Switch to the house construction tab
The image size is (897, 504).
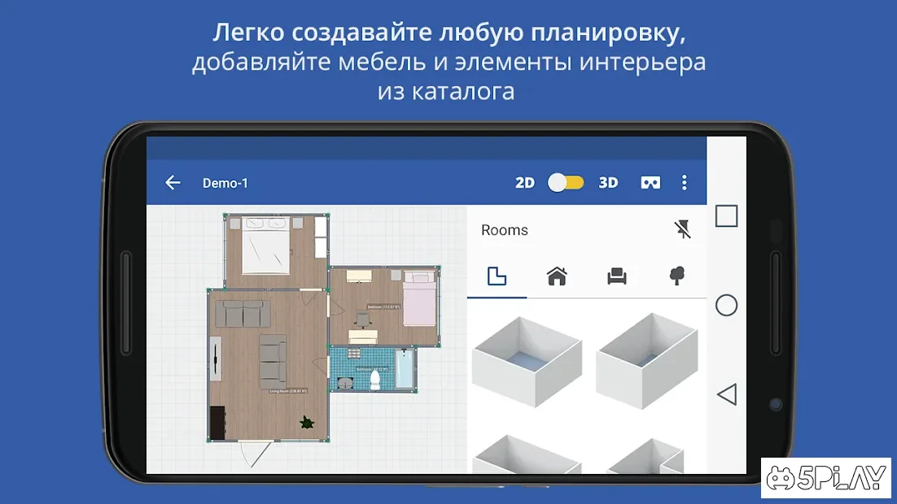(557, 276)
